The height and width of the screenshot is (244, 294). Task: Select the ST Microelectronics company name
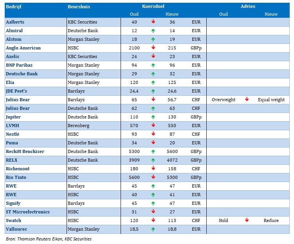(28, 212)
